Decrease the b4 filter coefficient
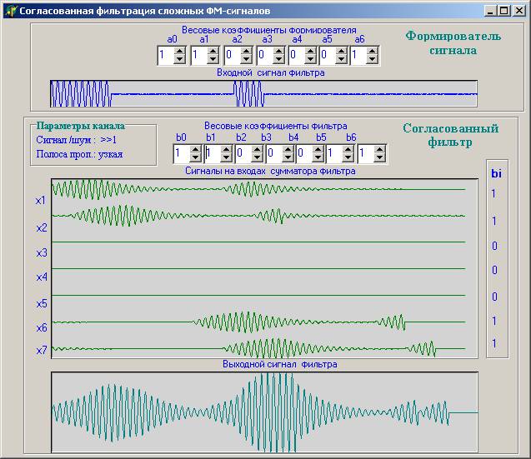 [x=318, y=157]
